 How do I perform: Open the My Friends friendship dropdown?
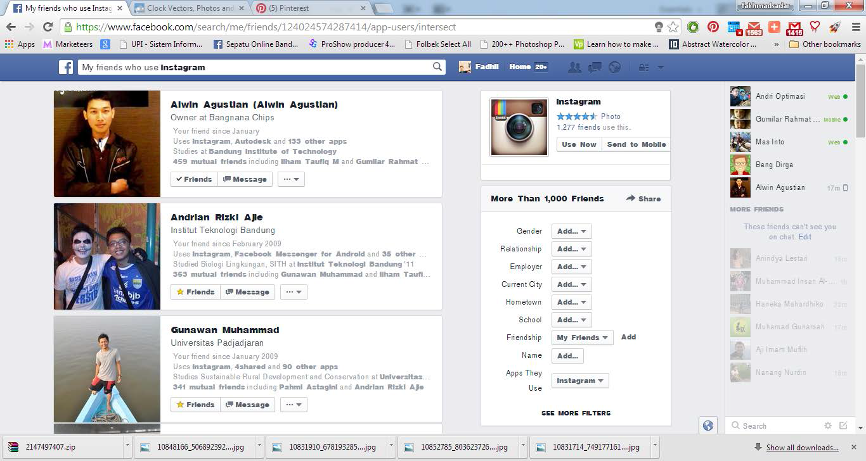[582, 338]
